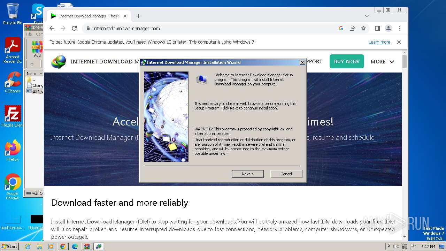Close the Internet Download Manager tab

pos(125,16)
